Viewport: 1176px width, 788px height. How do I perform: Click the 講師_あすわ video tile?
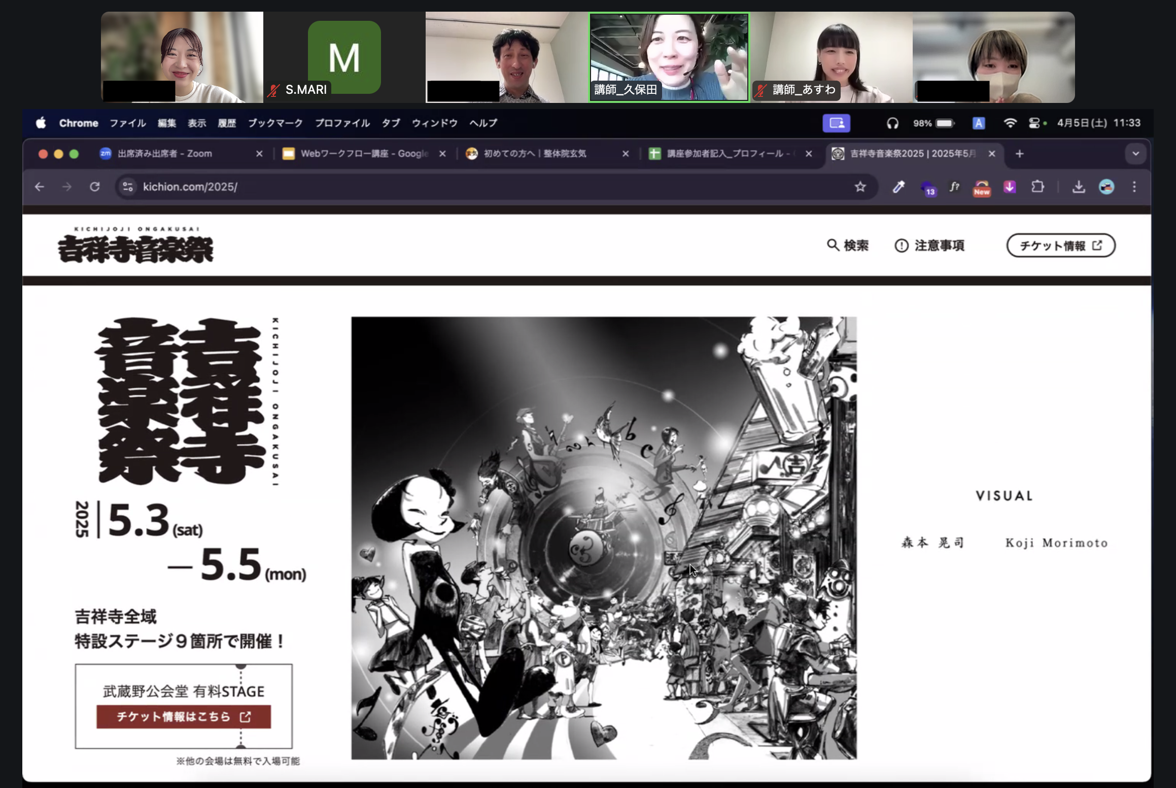[832, 57]
